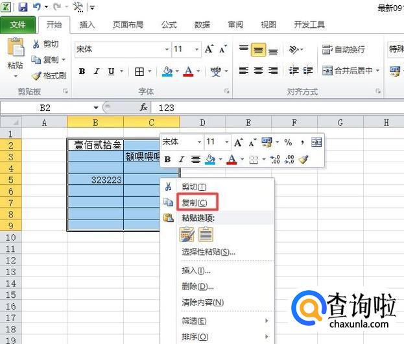Toggle Italic in the ribbon font group
Image resolution: width=404 pixels, height=344 pixels.
(x=97, y=71)
